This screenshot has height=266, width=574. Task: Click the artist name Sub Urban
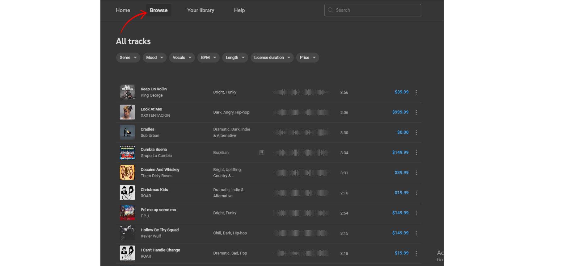[x=150, y=135]
